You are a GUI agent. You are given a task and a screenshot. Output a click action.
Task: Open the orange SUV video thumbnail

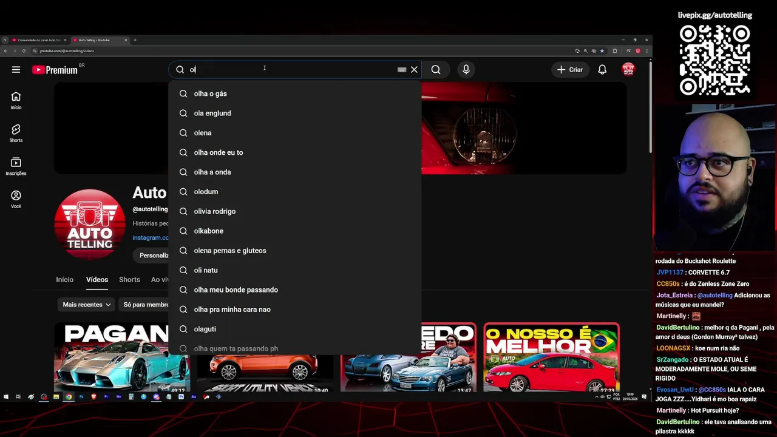tap(265, 373)
